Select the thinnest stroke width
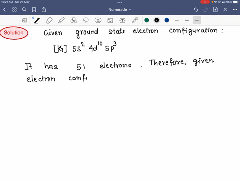240x180 pixels. pyautogui.click(x=177, y=20)
